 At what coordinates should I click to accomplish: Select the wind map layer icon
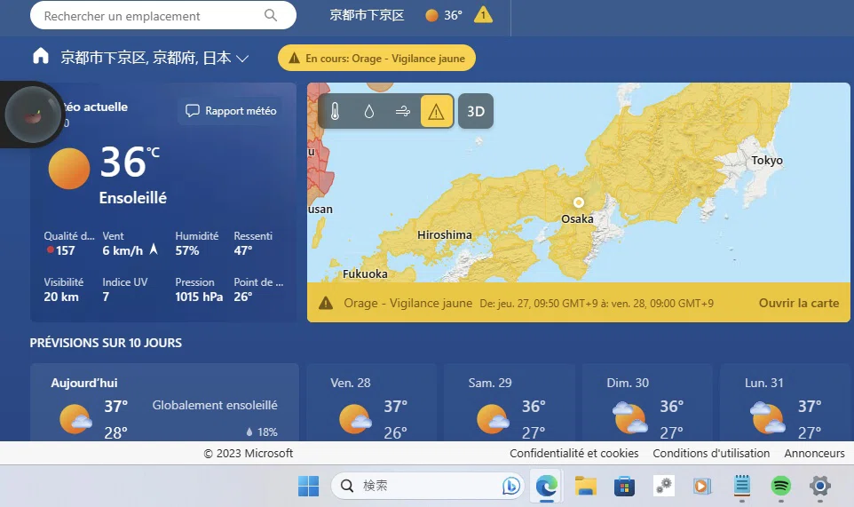point(402,112)
